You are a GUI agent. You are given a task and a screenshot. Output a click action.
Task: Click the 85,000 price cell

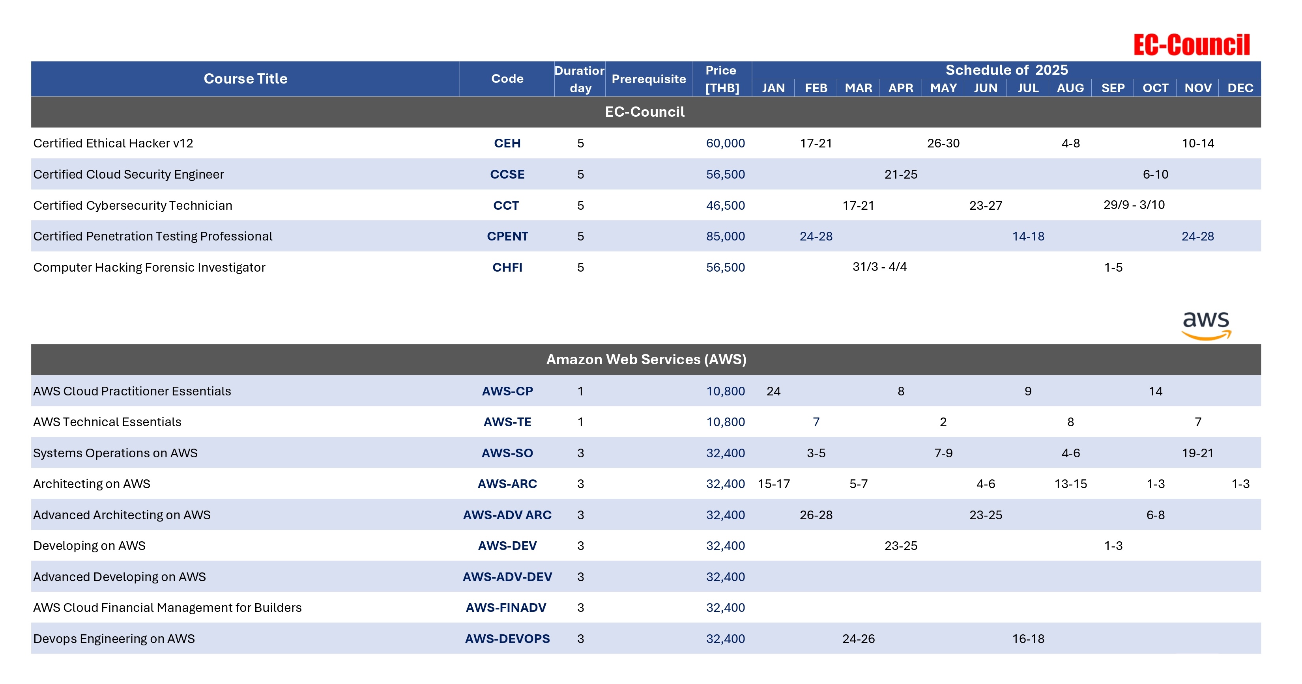tap(725, 237)
